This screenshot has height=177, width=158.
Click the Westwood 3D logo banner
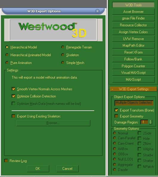[x=53, y=30]
